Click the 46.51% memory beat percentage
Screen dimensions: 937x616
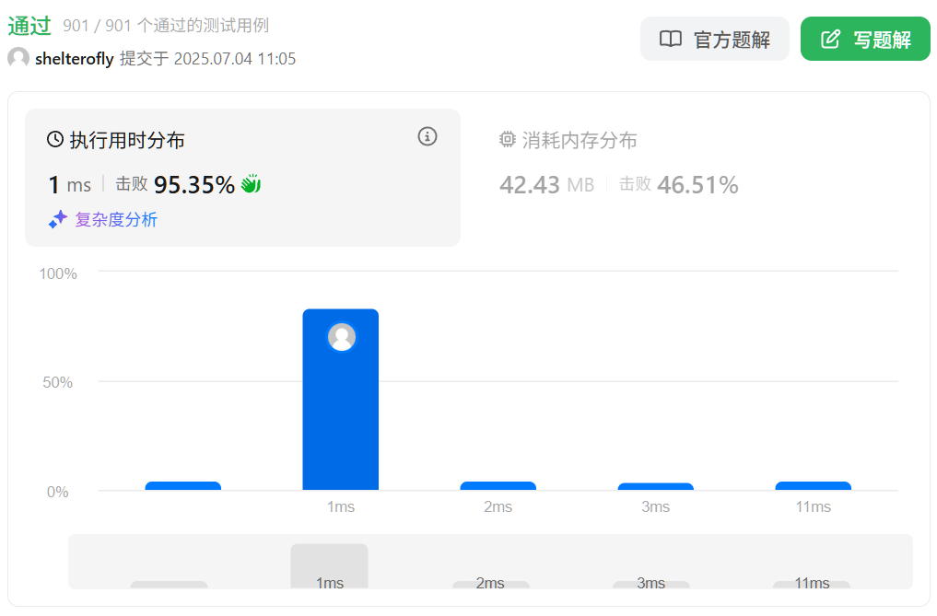tap(698, 185)
